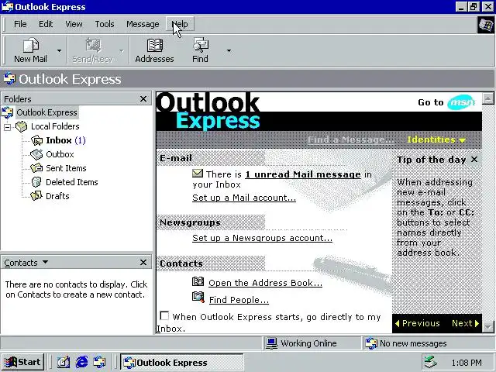496x372 pixels.
Task: Click the unread mail envelope icon
Action: (198, 174)
